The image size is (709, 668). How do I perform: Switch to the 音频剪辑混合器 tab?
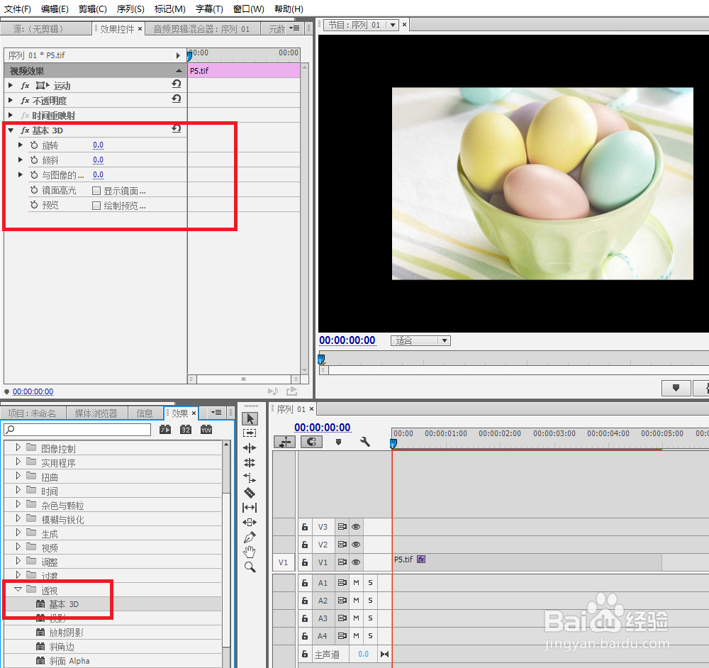[x=201, y=29]
